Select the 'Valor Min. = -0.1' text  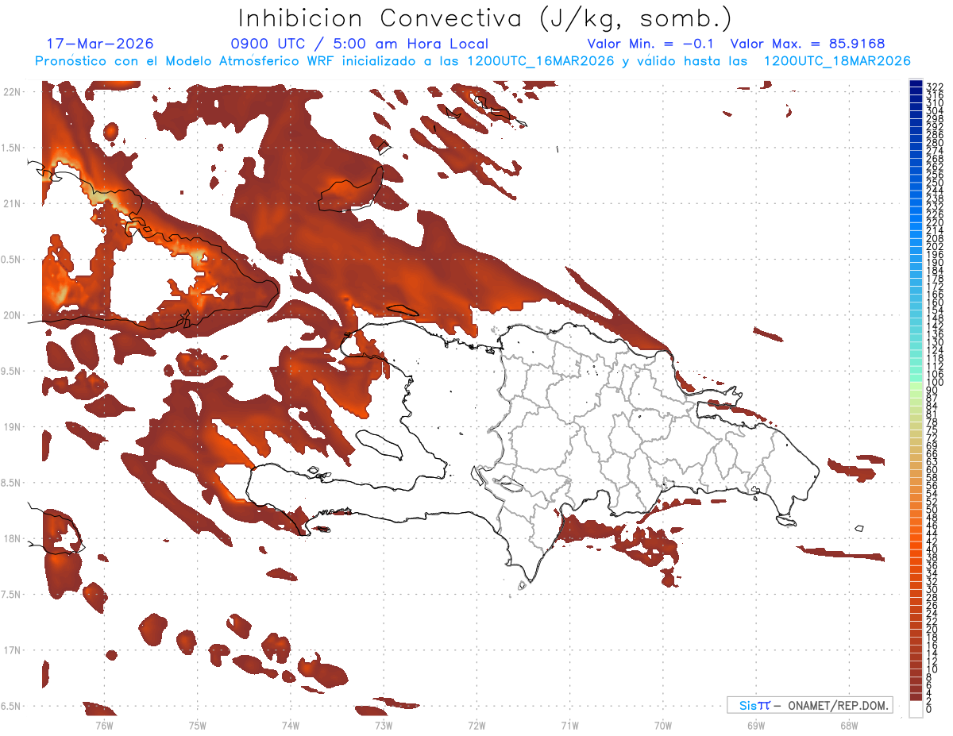point(651,44)
